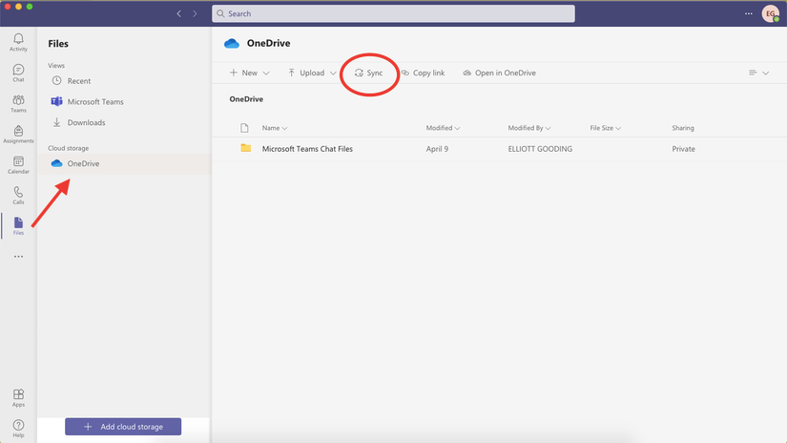The height and width of the screenshot is (443, 787).
Task: Click the file type column icon
Action: (x=244, y=128)
